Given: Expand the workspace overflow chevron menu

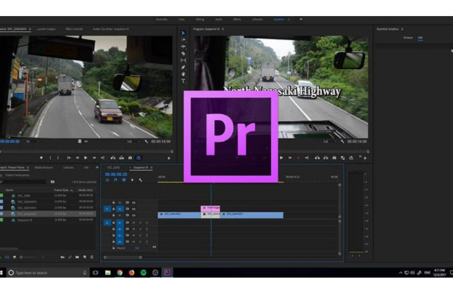Looking at the screenshot, I should (301, 19).
